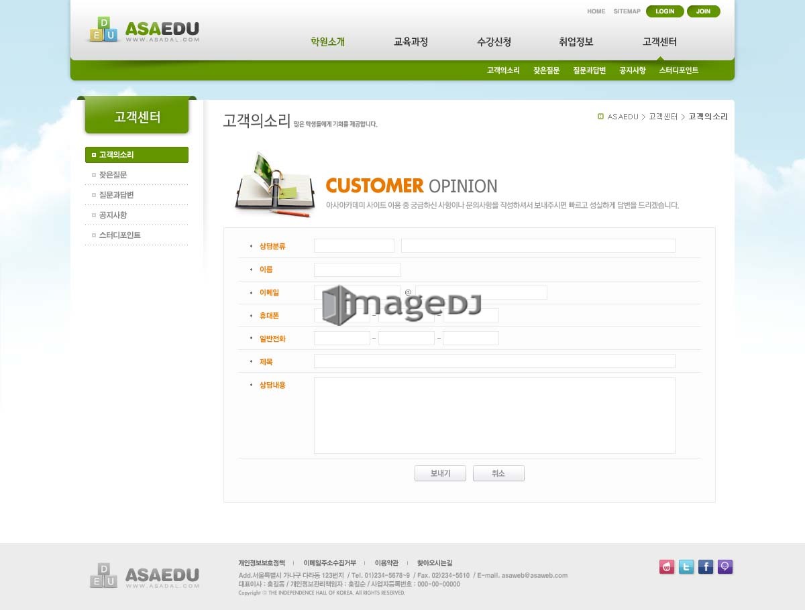Viewport: 805px width, 610px height.
Task: Click the middle 일반전화 number box
Action: click(407, 339)
